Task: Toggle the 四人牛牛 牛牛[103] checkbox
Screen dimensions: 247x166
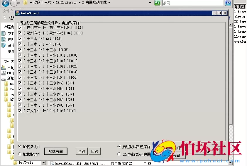Action: pyautogui.click(x=20, y=111)
